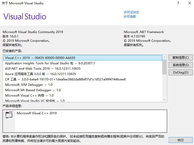Select Application Insights Tools list item
The image size is (194, 145).
point(50,63)
